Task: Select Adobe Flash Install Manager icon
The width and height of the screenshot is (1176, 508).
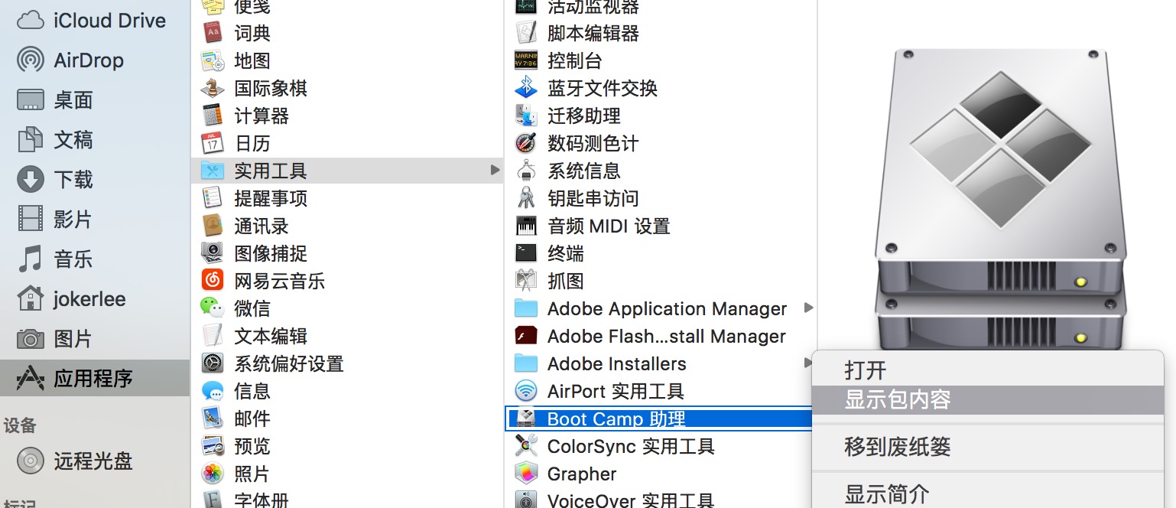Action: (526, 336)
